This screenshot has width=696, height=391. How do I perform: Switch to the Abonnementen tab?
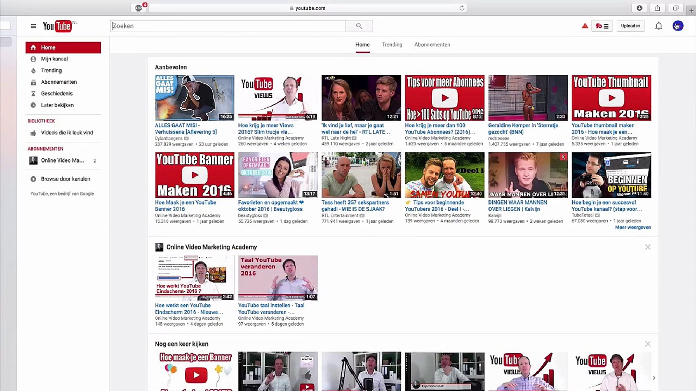pyautogui.click(x=432, y=45)
